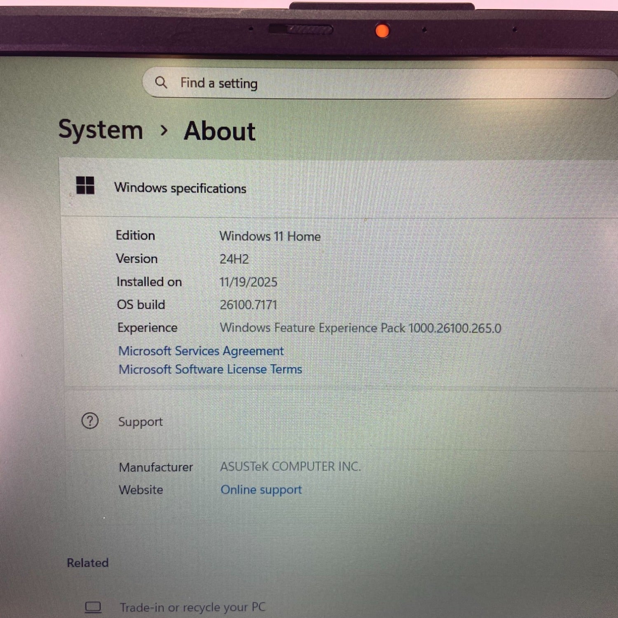Open the Microsoft Software License Terms
Image resolution: width=618 pixels, height=618 pixels.
click(210, 369)
